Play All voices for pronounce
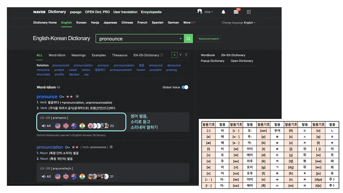Screen dimensions: 343x193 point(46,126)
